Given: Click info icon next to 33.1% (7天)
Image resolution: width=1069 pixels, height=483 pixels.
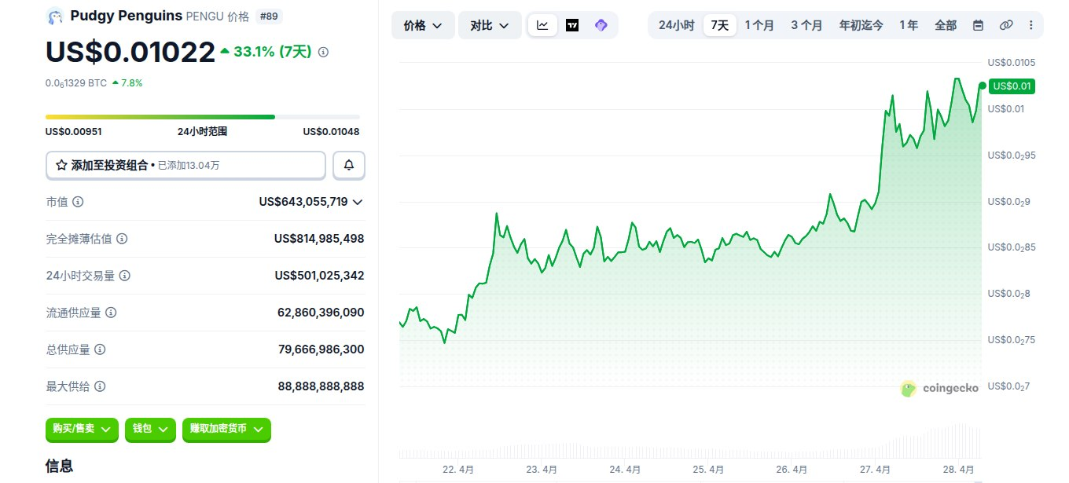Looking at the screenshot, I should tap(323, 52).
